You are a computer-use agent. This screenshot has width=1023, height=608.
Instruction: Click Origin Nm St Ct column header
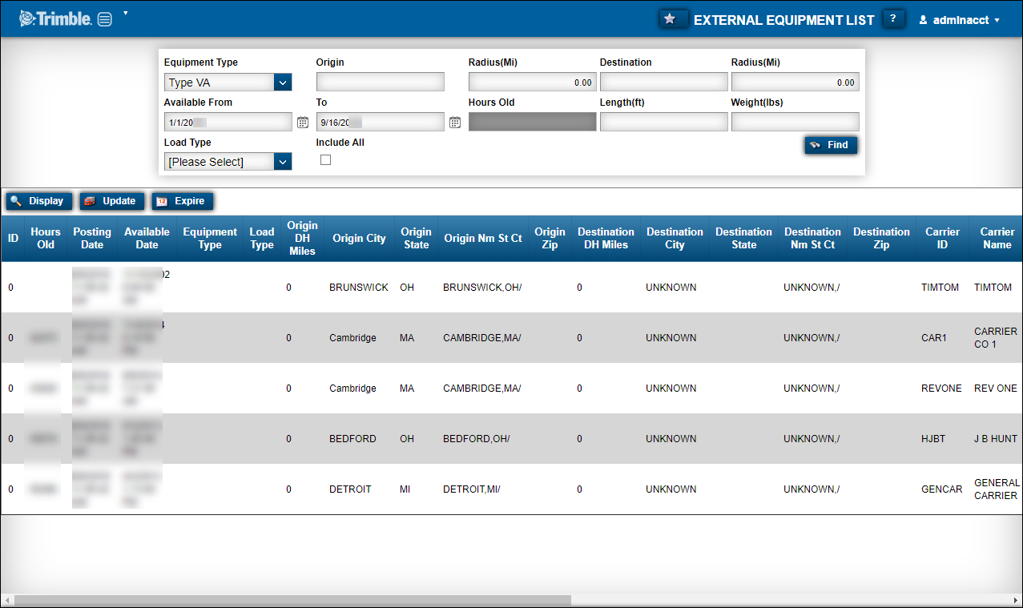point(483,238)
